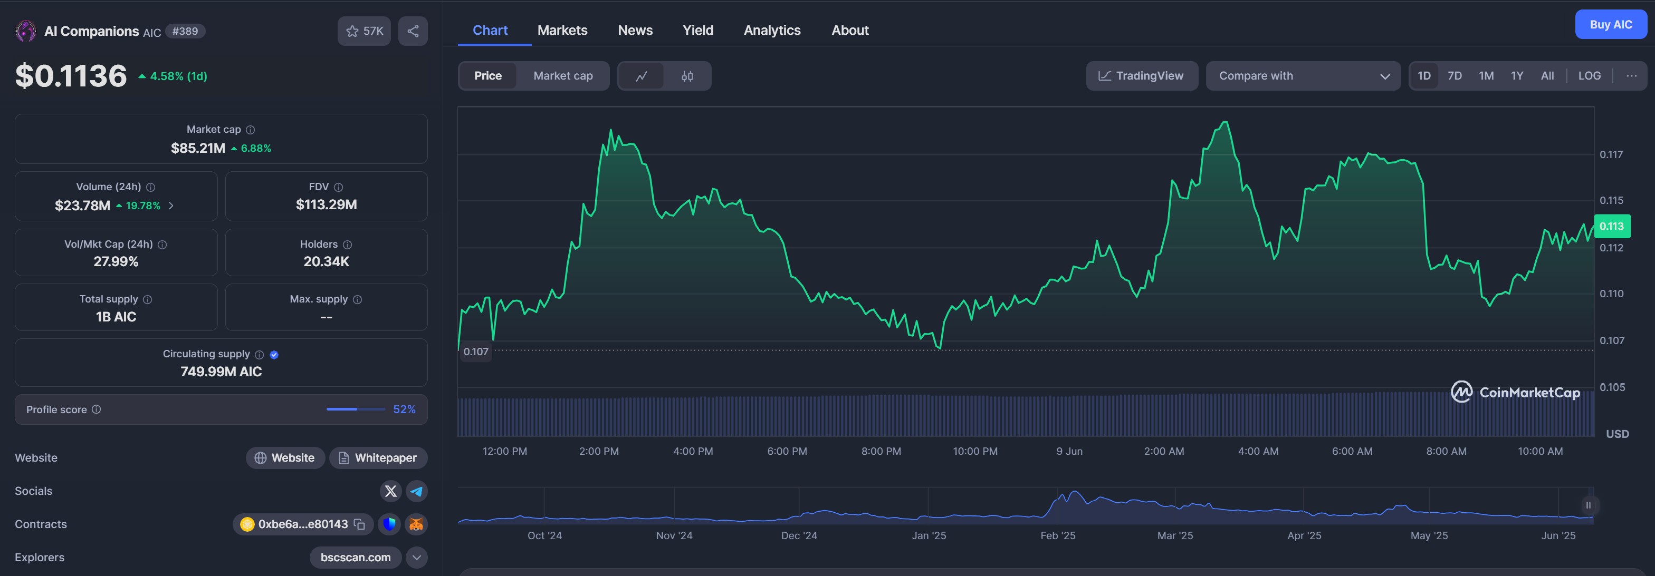Click the #389 rank badge

pos(185,31)
